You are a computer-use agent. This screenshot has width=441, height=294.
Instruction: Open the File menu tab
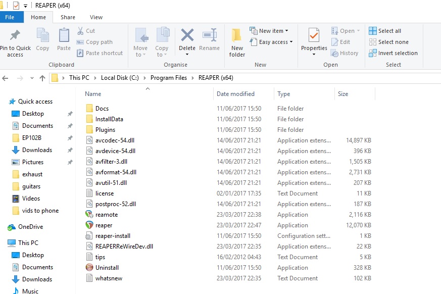coord(10,17)
